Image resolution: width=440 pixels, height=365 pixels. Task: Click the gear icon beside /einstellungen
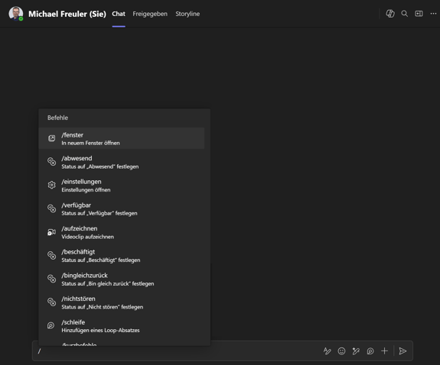tap(51, 185)
